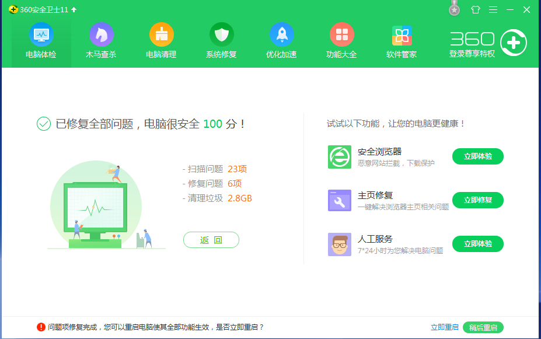Go to 系统修复 system repair tab
The width and height of the screenshot is (541, 339).
click(221, 41)
